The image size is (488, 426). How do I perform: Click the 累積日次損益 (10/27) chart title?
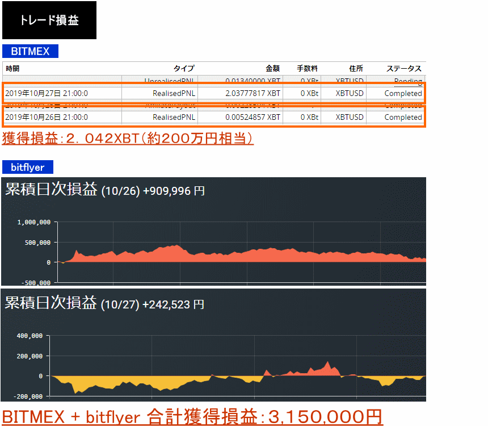coord(104,304)
